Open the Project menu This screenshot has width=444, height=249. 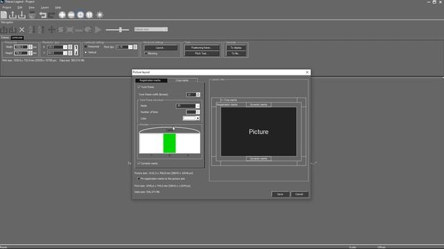(x=7, y=8)
